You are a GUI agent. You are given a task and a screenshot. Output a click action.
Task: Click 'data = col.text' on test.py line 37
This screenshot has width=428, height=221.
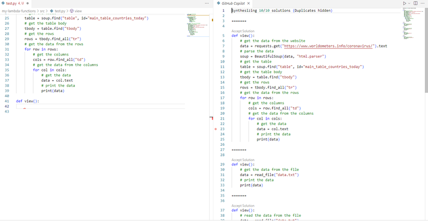pos(57,81)
